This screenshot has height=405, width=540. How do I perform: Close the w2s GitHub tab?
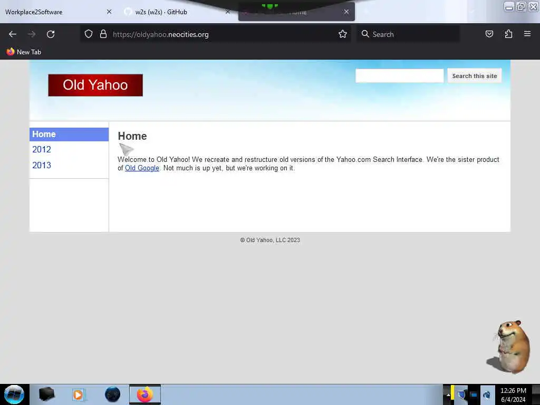[x=228, y=12]
